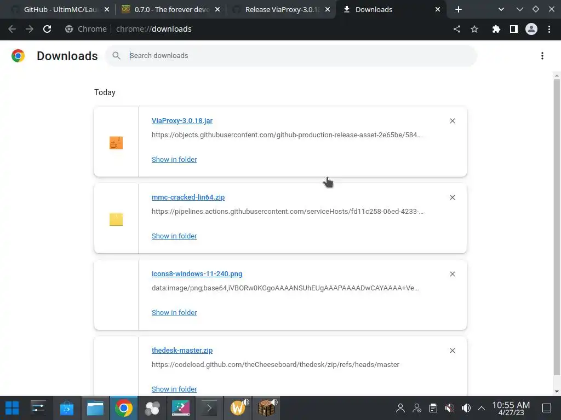Open thedesk-master.zip file link
561x420 pixels.
click(182, 350)
